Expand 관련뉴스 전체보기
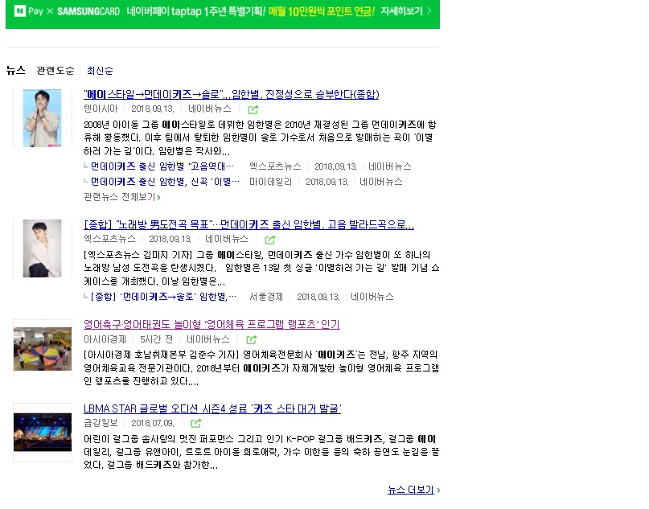649x509 pixels. (122, 197)
